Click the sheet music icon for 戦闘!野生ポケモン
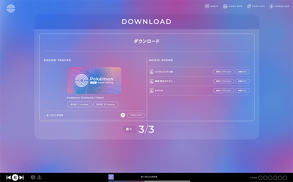293x182 pixels. tap(151, 81)
